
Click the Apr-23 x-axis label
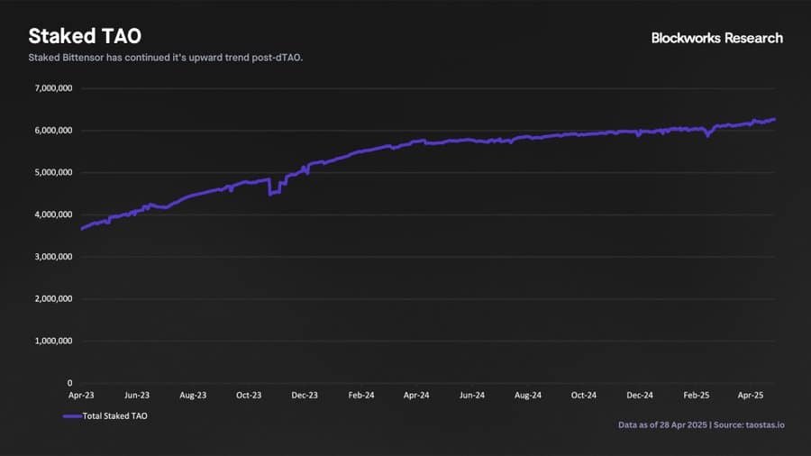point(81,395)
